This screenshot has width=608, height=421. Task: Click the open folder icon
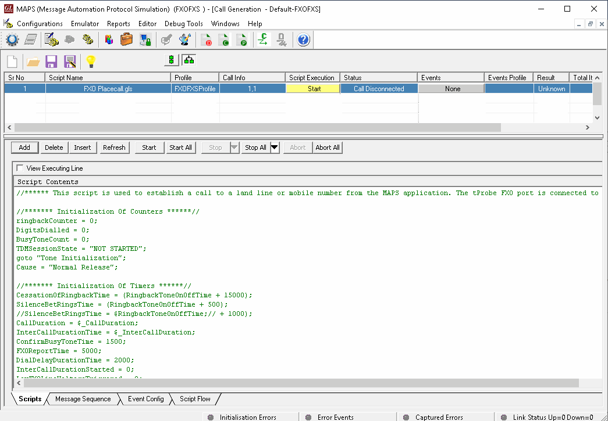[x=33, y=61]
